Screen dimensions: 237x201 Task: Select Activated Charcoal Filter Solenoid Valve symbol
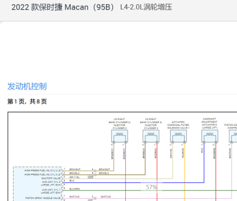(x=178, y=136)
